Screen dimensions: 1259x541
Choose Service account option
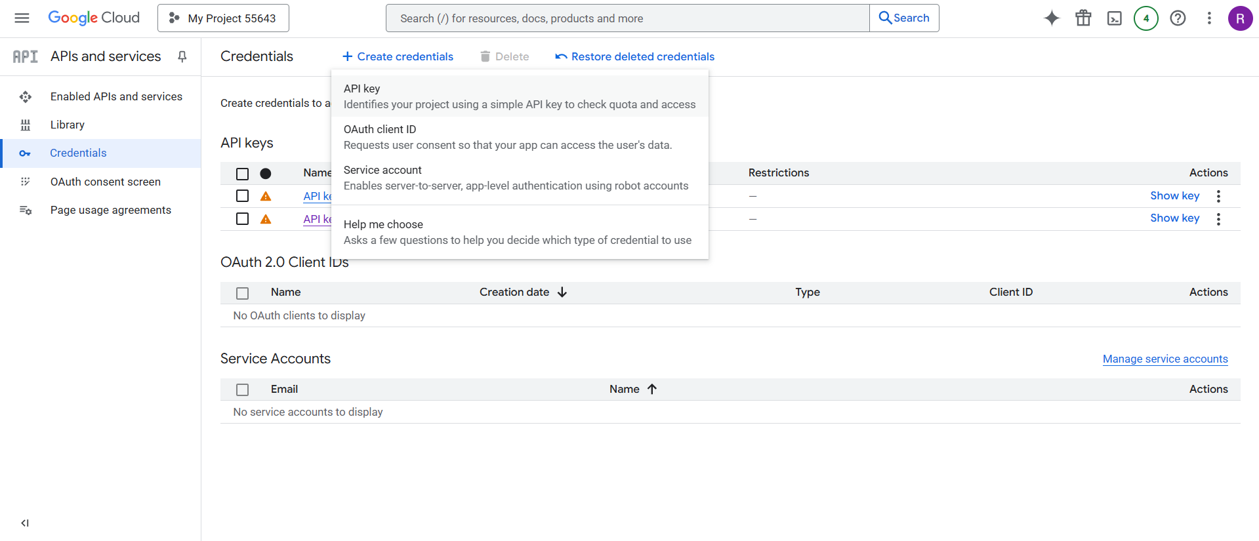[520, 178]
